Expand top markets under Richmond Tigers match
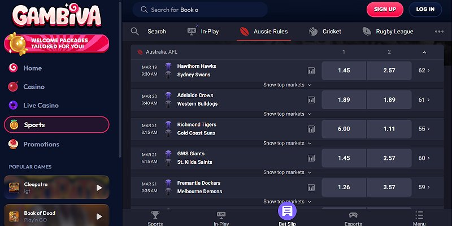Image resolution: width=452 pixels, height=226 pixels. pos(288,144)
